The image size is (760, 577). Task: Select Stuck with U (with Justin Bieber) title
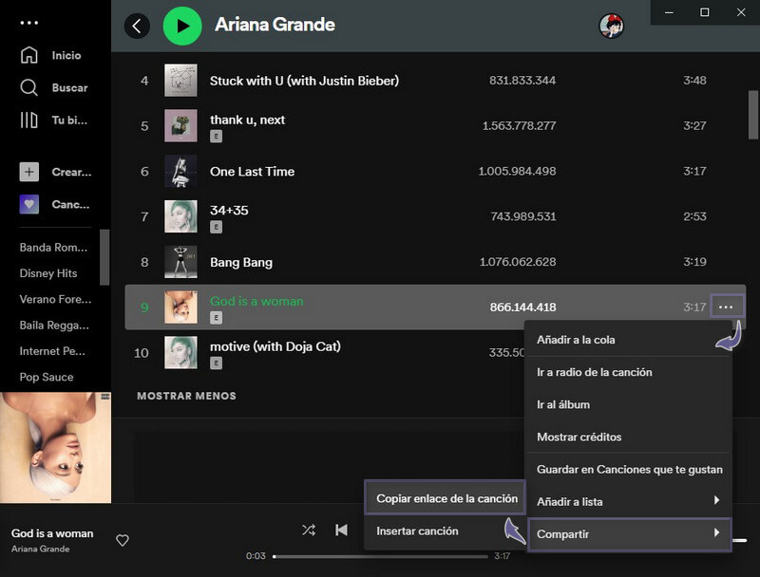304,81
